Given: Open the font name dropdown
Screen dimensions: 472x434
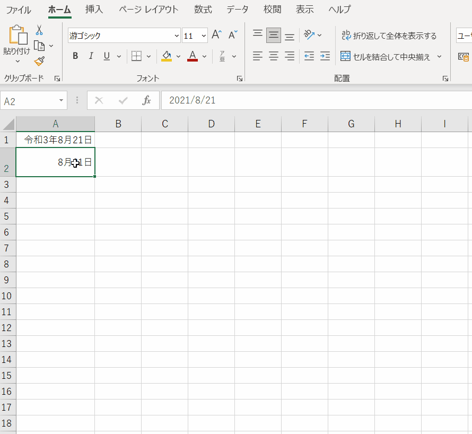Looking at the screenshot, I should point(176,35).
